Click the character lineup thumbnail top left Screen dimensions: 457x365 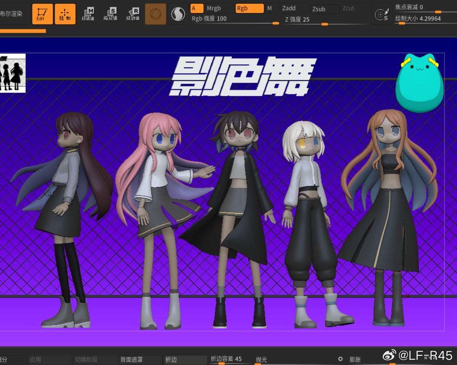pos(13,73)
